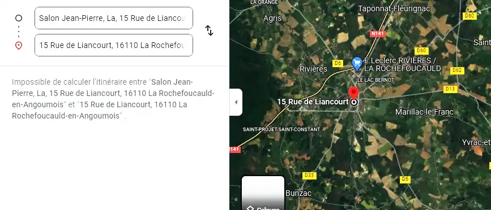
Task: Select the Marillac-le-Franc town label
Action: click(x=424, y=112)
